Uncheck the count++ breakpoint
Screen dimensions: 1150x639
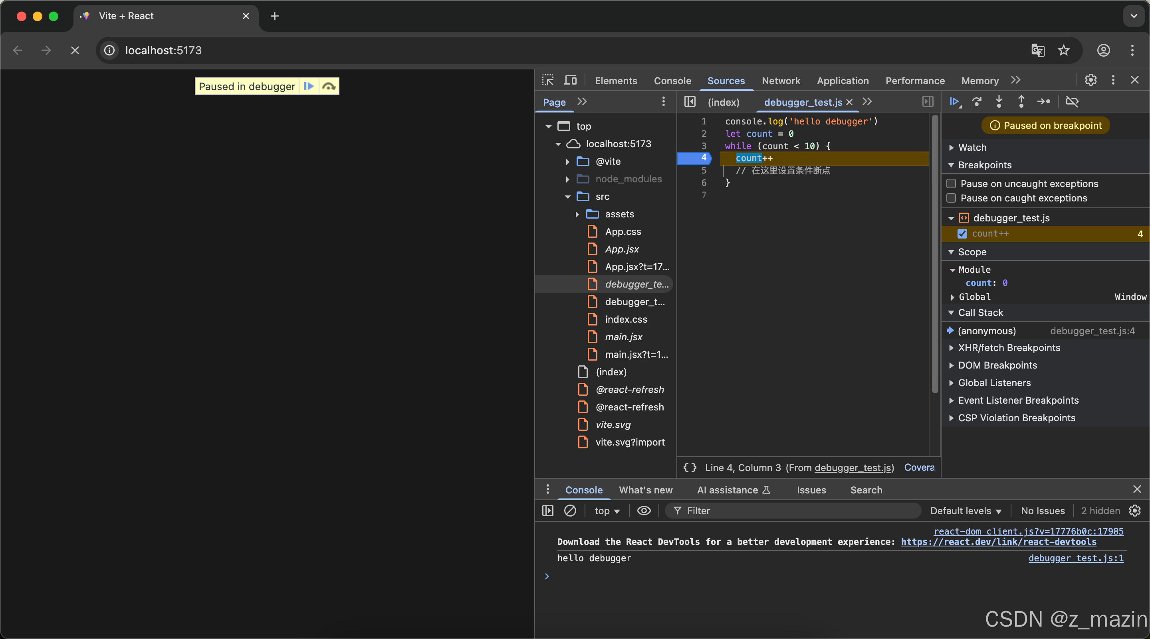point(962,234)
